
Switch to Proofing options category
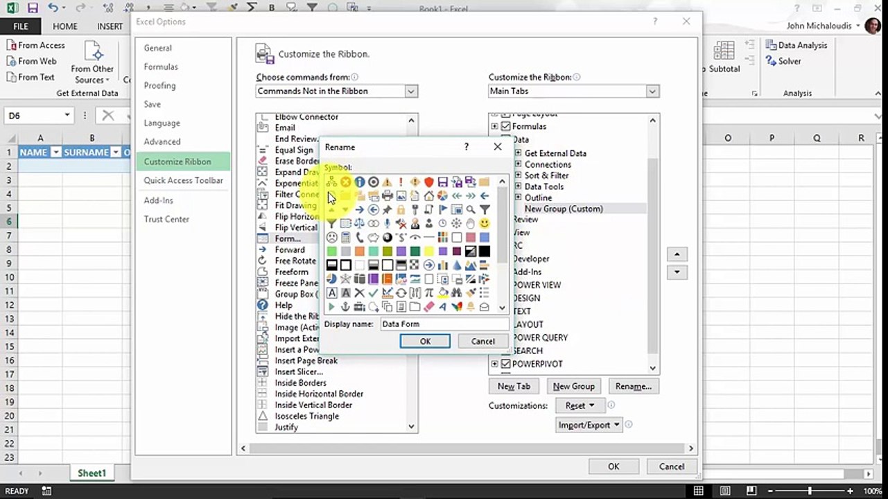tap(159, 85)
